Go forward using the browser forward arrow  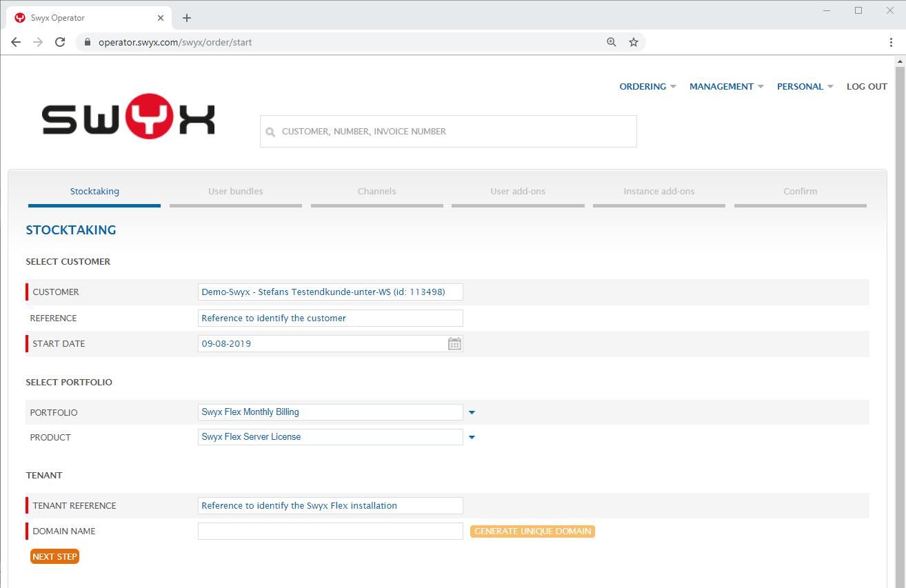[x=38, y=42]
